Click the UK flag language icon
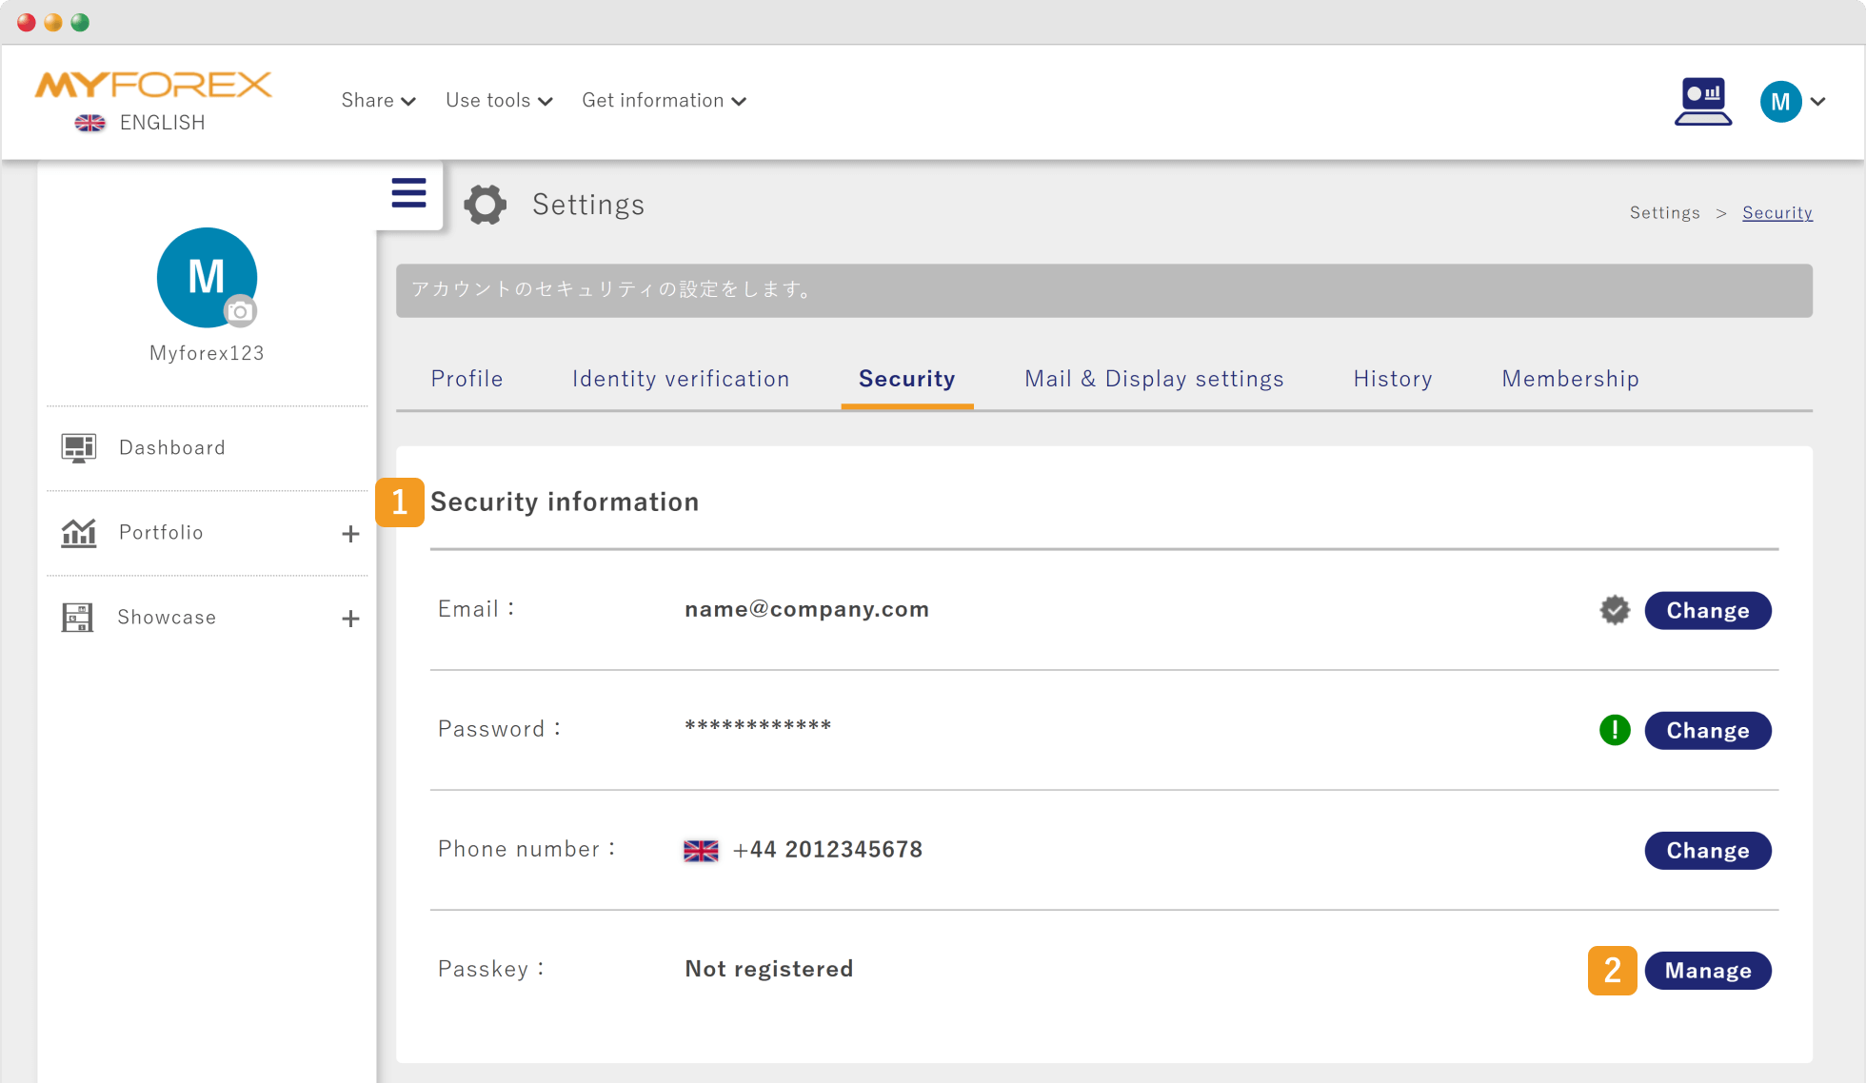This screenshot has width=1866, height=1083. click(90, 123)
